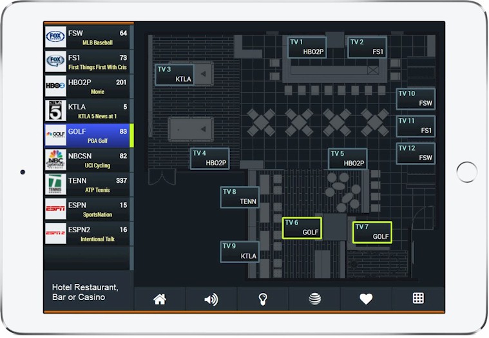This screenshot has width=489, height=338.
Task: Select TV 11 showing FS1
Action: click(x=416, y=126)
